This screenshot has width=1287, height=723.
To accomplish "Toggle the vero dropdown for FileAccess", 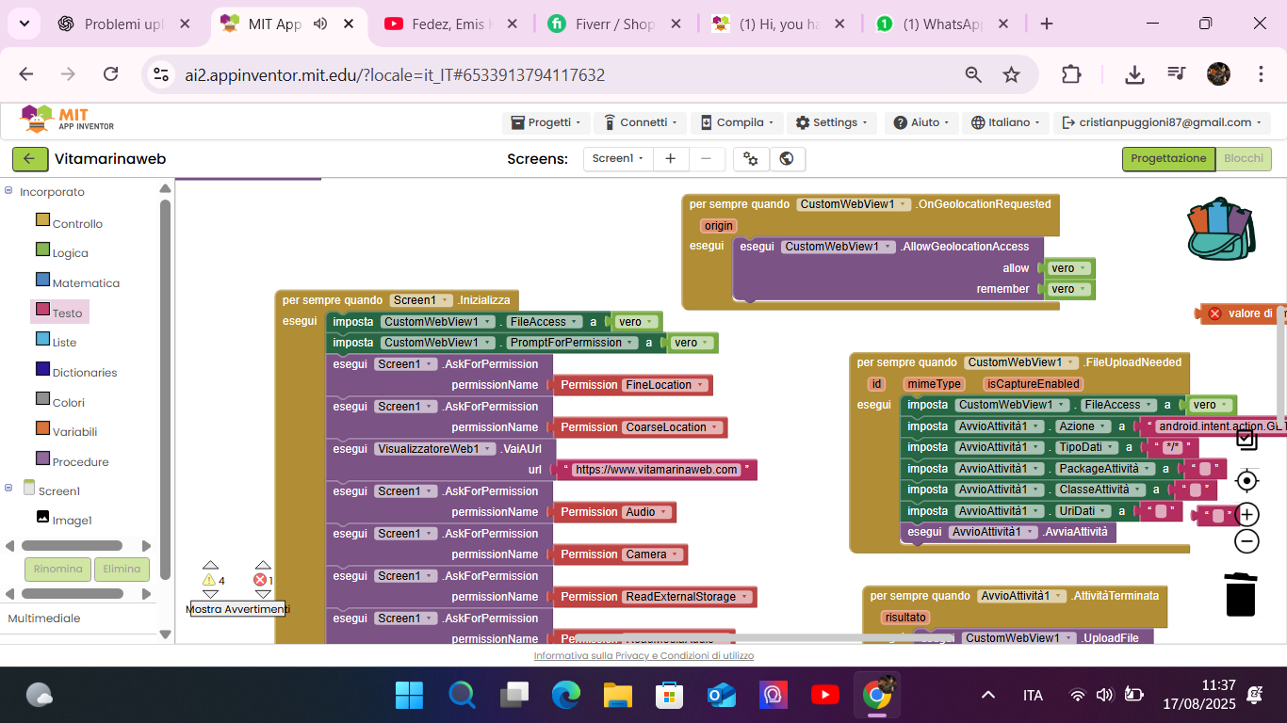I will click(636, 321).
